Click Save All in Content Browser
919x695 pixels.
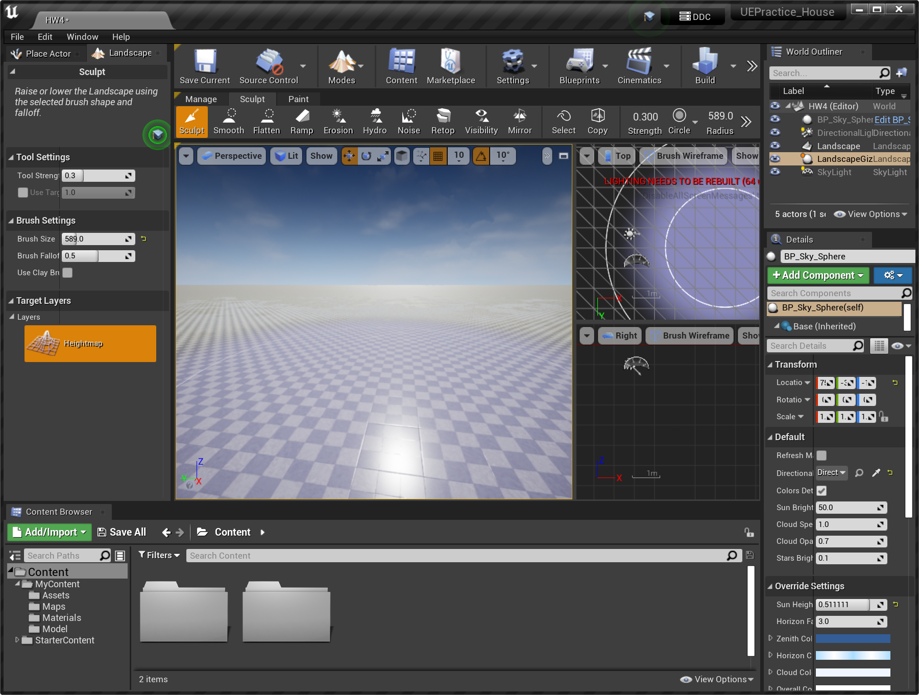click(x=122, y=532)
